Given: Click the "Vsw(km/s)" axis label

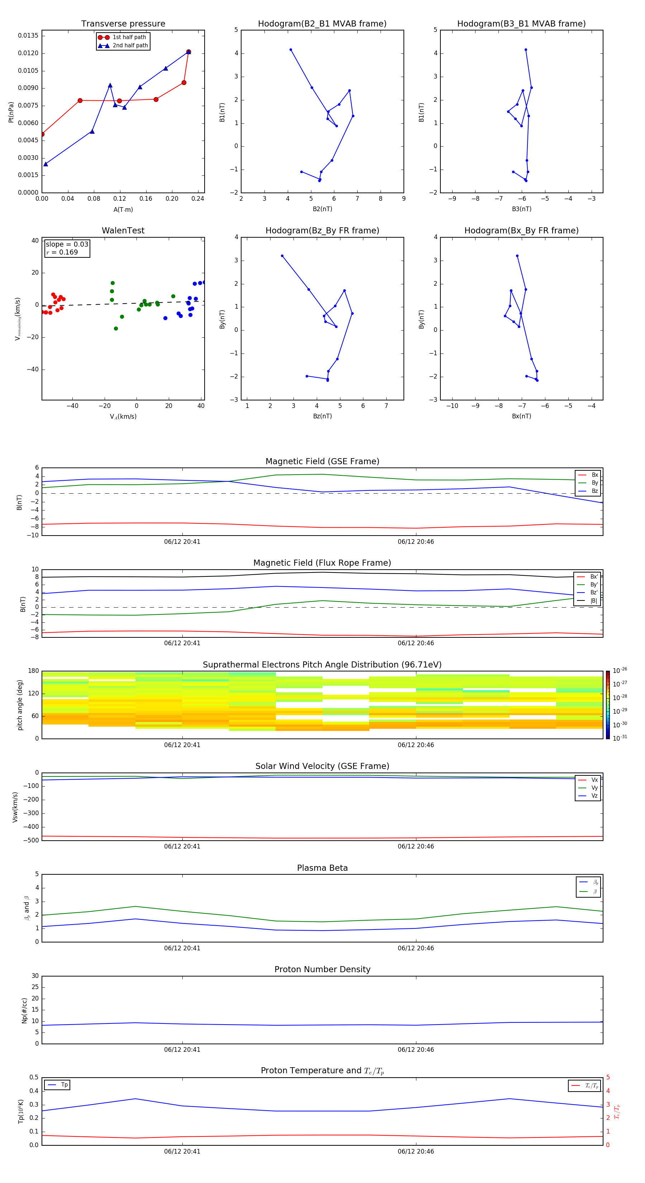Looking at the screenshot, I should (x=15, y=807).
